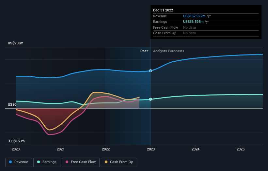Select the earnings data point at 2023
The width and height of the screenshot is (268, 171).
click(x=150, y=99)
